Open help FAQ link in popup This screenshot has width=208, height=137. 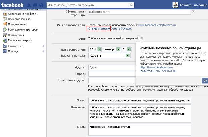158,69
